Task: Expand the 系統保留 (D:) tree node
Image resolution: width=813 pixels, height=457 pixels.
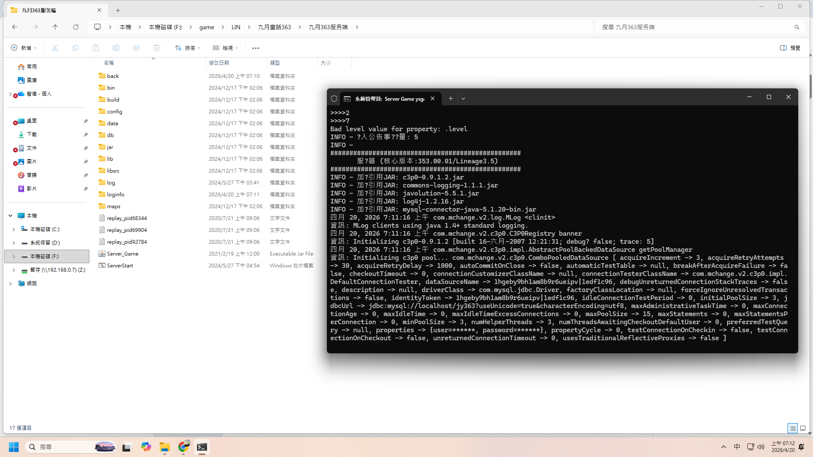Action: coord(14,243)
